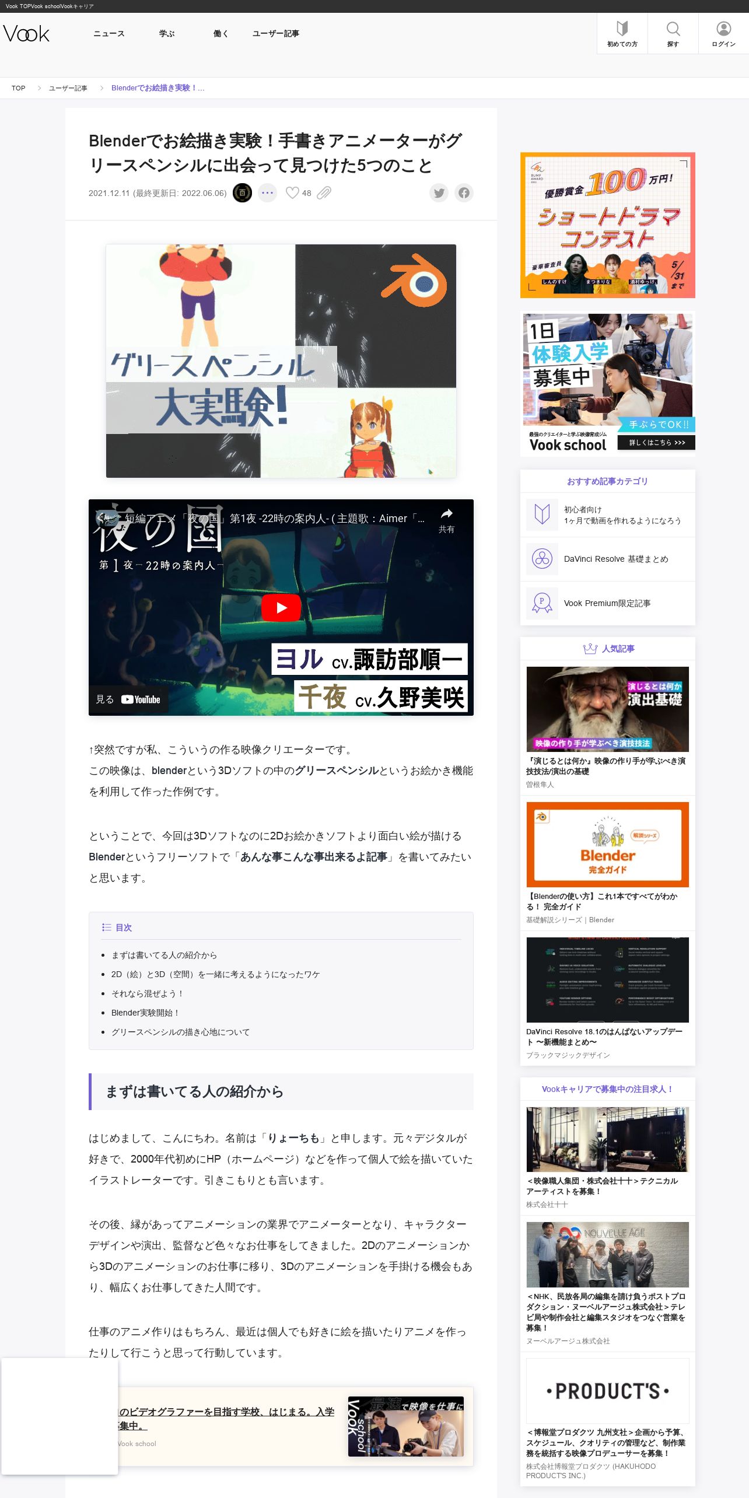Open ヌーベルアージュ株式会社 job listing title
The height and width of the screenshot is (1498, 749).
click(x=606, y=1312)
